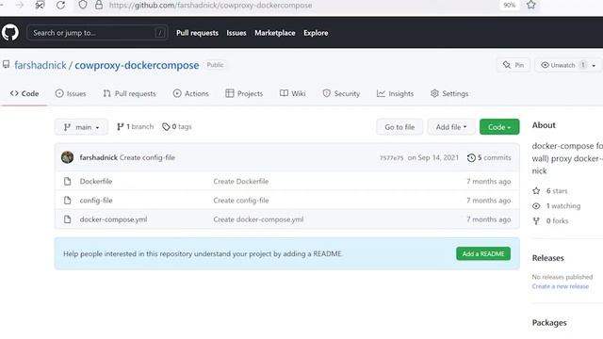Open Marketplace in top navigation
Image resolution: width=603 pixels, height=339 pixels.
click(x=275, y=33)
